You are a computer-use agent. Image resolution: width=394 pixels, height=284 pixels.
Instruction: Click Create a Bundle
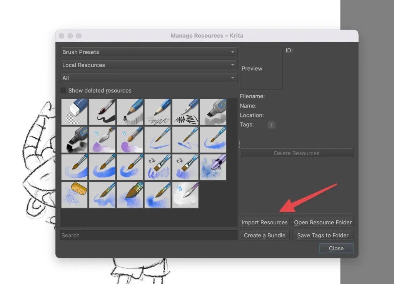point(264,235)
